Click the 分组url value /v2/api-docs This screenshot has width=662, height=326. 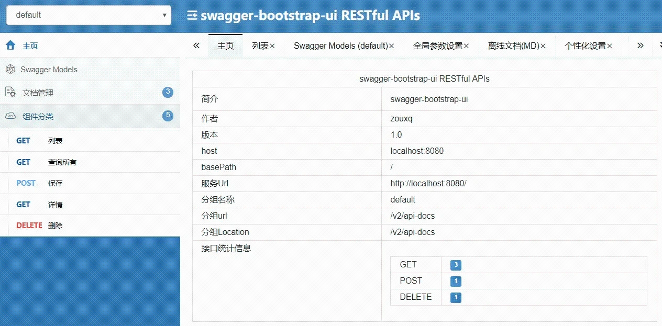413,216
